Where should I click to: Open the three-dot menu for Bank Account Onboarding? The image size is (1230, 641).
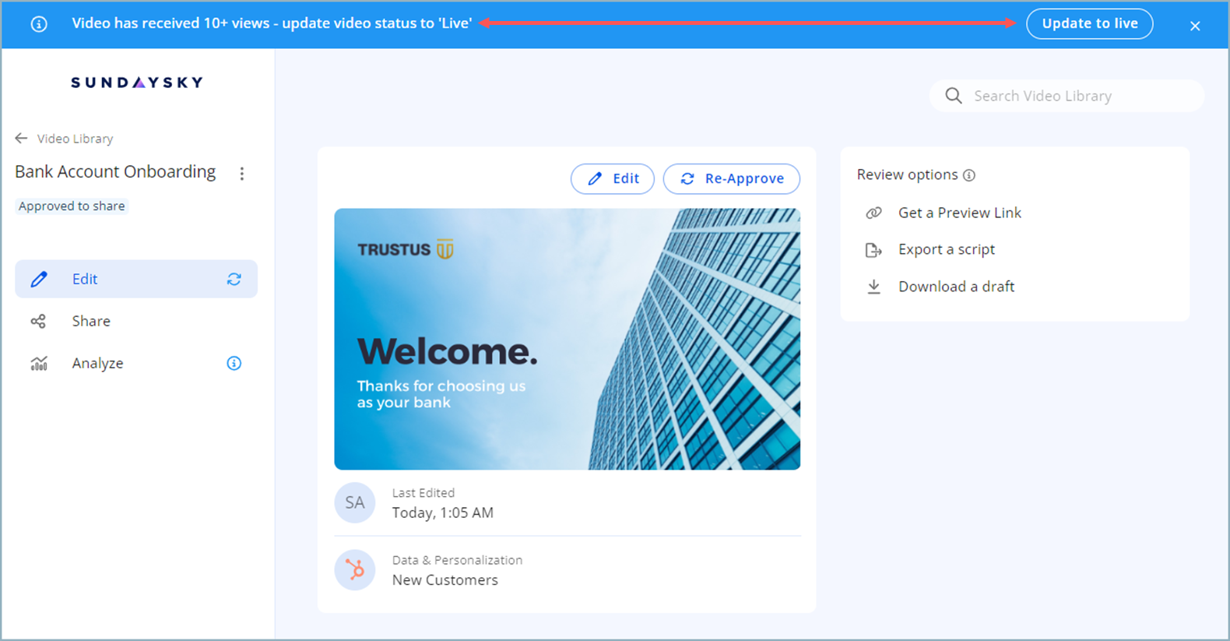242,174
